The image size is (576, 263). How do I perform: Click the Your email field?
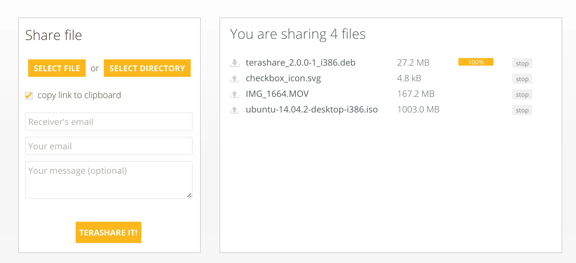coord(109,146)
